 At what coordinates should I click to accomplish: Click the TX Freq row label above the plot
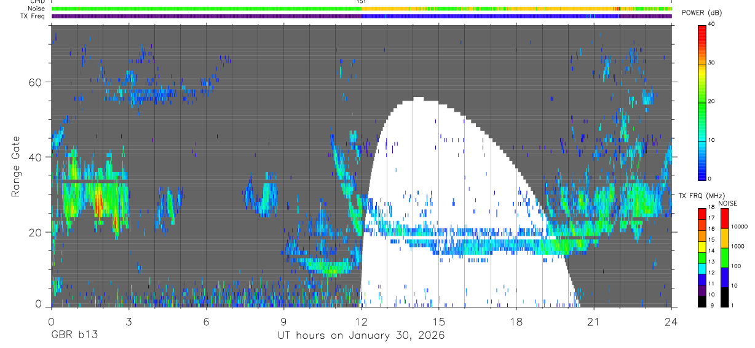click(x=33, y=16)
